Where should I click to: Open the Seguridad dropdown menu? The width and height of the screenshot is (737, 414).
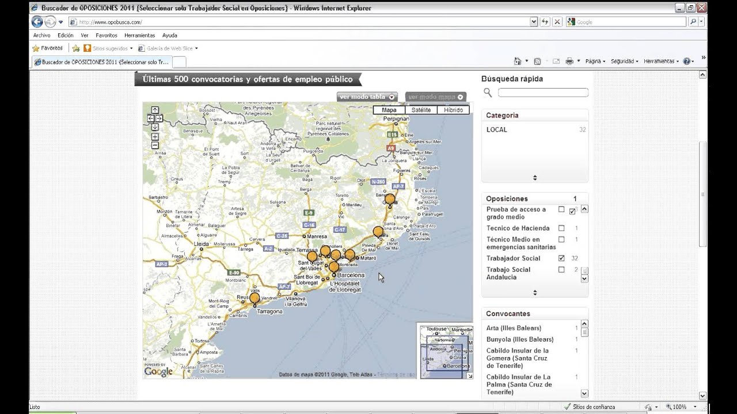[x=624, y=61]
